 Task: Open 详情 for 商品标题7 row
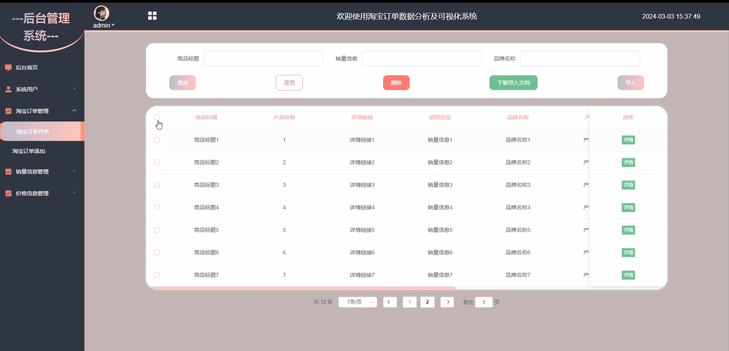[x=628, y=275]
